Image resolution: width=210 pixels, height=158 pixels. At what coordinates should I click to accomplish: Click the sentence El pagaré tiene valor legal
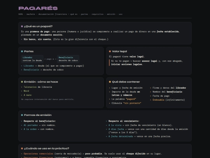pos(127,57)
